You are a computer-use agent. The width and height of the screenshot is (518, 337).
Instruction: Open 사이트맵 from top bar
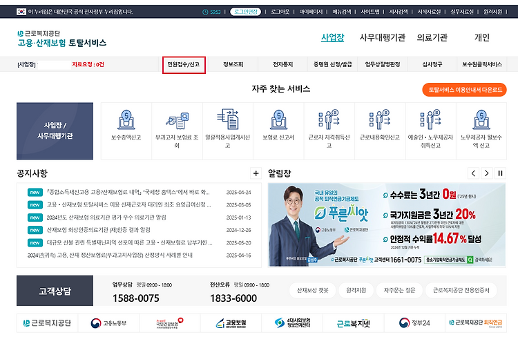370,12
